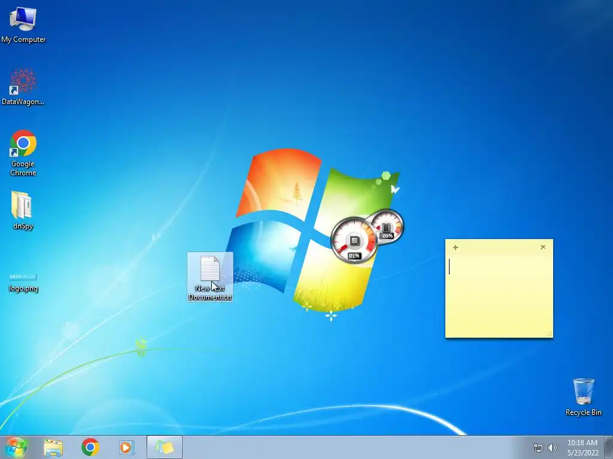Open the network status tray icon
The width and height of the screenshot is (613, 459).
coord(538,448)
